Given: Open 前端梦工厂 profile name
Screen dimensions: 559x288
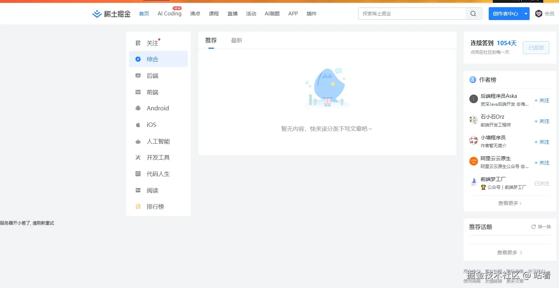Looking at the screenshot, I should click(493, 179).
